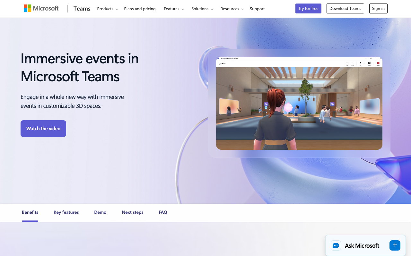The height and width of the screenshot is (256, 411).
Task: Click the Try for free button
Action: tap(308, 8)
